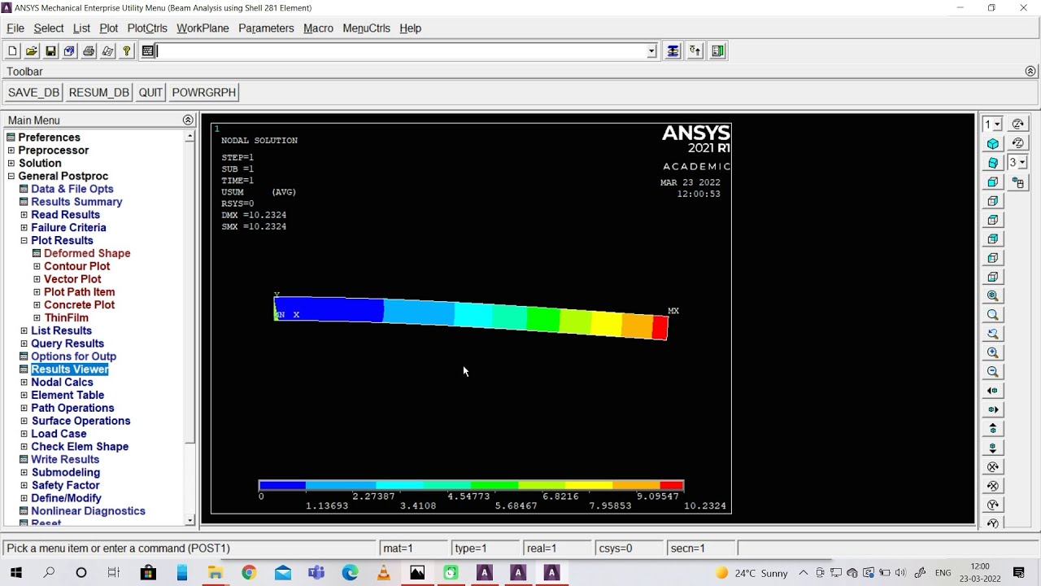Click the Rotate clockwise about X icon
Screen dimensions: 1041x586
pyautogui.click(x=993, y=467)
